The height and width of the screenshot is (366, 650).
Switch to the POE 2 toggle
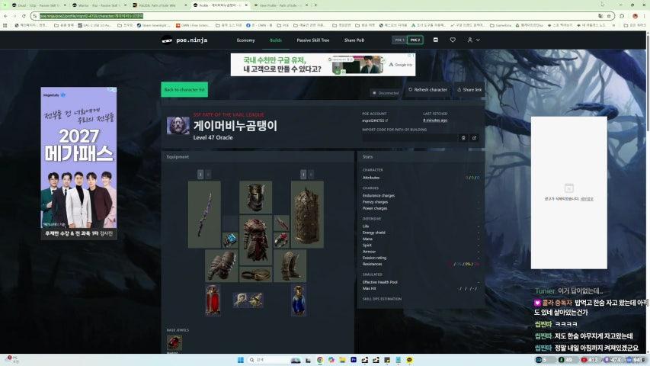click(415, 40)
